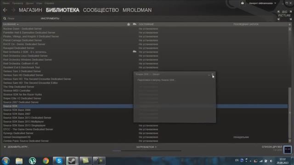294x165 pixels.
Task: Go forward with the right arrow
Action: coord(13,10)
